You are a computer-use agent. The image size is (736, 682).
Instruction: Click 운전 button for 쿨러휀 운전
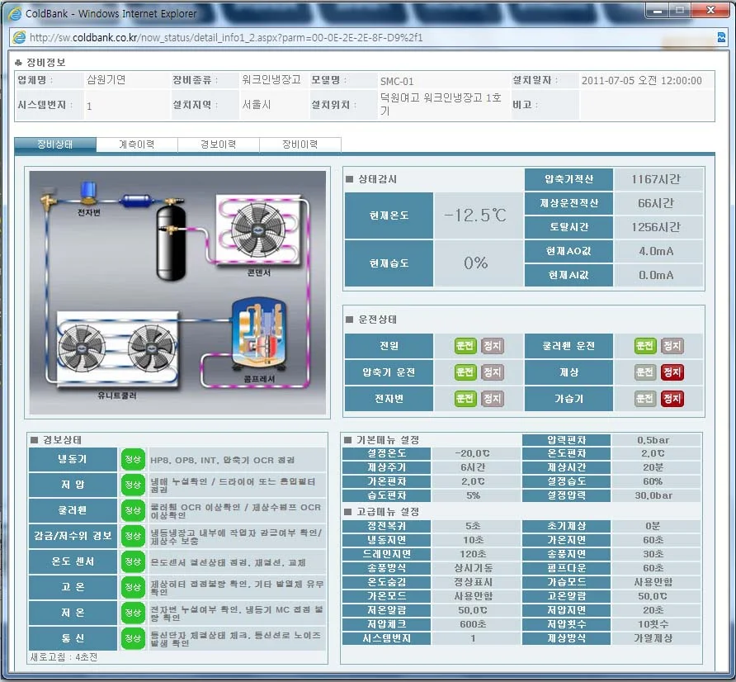(x=644, y=346)
